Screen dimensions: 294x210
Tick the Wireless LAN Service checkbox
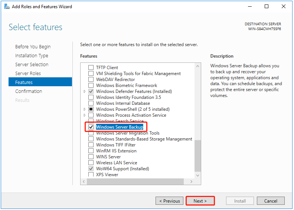click(91, 163)
